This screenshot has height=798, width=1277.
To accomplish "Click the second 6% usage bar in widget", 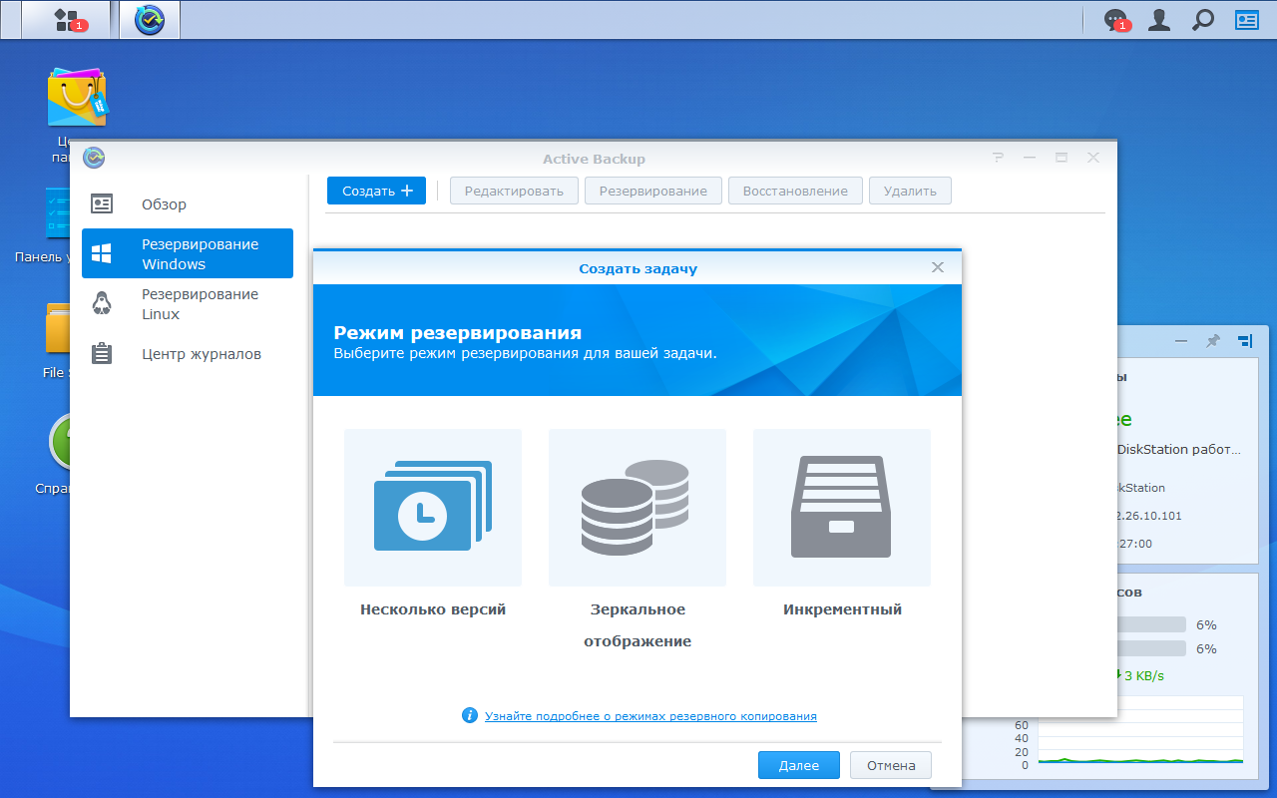I will [1153, 648].
